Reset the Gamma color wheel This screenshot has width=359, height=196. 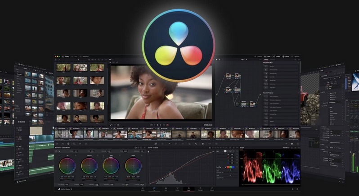coord(98,155)
